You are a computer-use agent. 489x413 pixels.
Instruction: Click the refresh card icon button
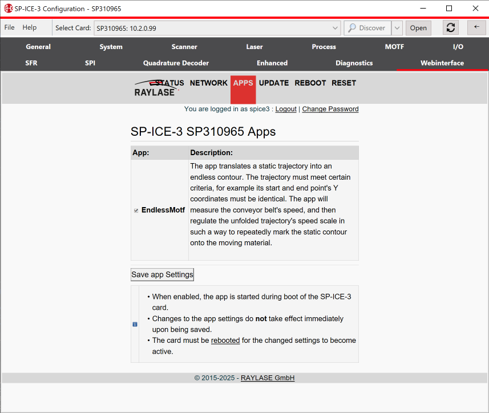(x=451, y=28)
